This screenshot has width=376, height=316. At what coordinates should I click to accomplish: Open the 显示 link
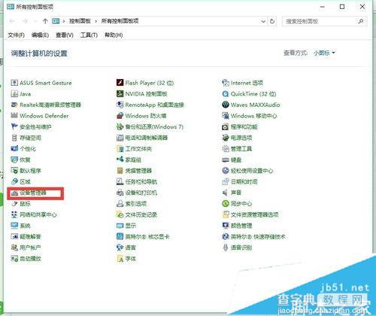(131, 226)
